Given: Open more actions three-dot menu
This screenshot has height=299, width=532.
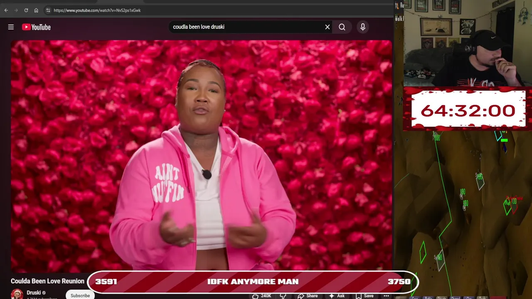Looking at the screenshot, I should [386, 296].
